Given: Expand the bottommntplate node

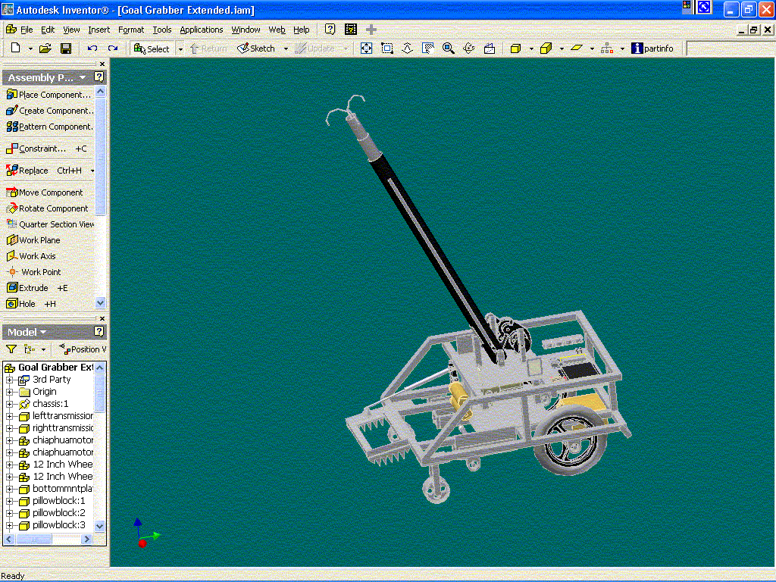Looking at the screenshot, I should coord(9,489).
